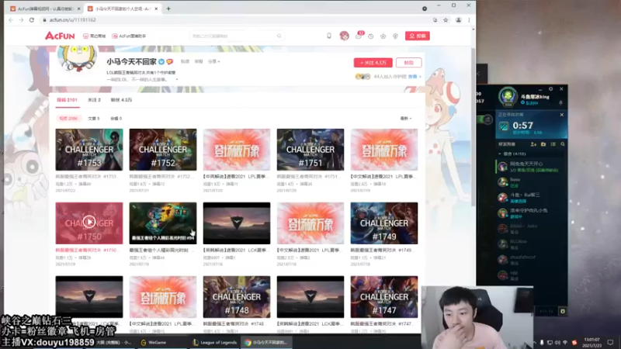Screen dimensions: 621x349
Task: Click the browser address bar
Action: [x=238, y=20]
